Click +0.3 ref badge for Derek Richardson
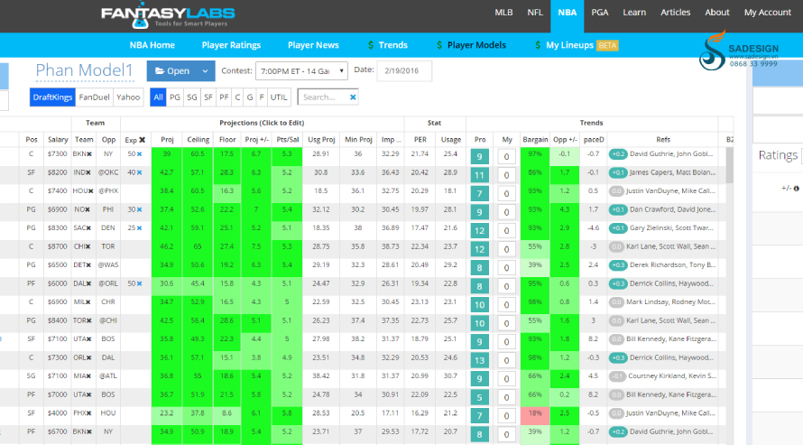 click(618, 264)
